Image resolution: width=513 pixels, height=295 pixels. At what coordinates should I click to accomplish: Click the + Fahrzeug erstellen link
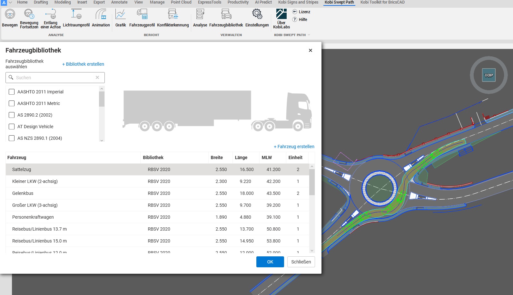[x=294, y=147]
